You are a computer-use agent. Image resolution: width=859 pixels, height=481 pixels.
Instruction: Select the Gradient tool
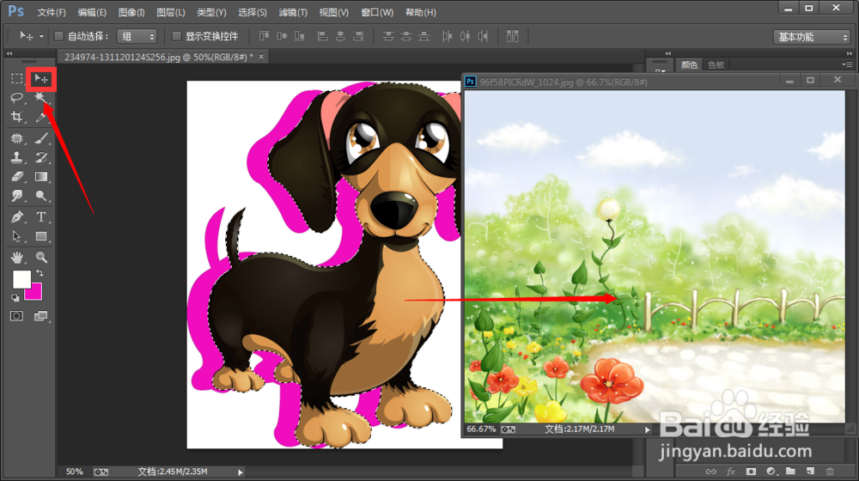(41, 176)
